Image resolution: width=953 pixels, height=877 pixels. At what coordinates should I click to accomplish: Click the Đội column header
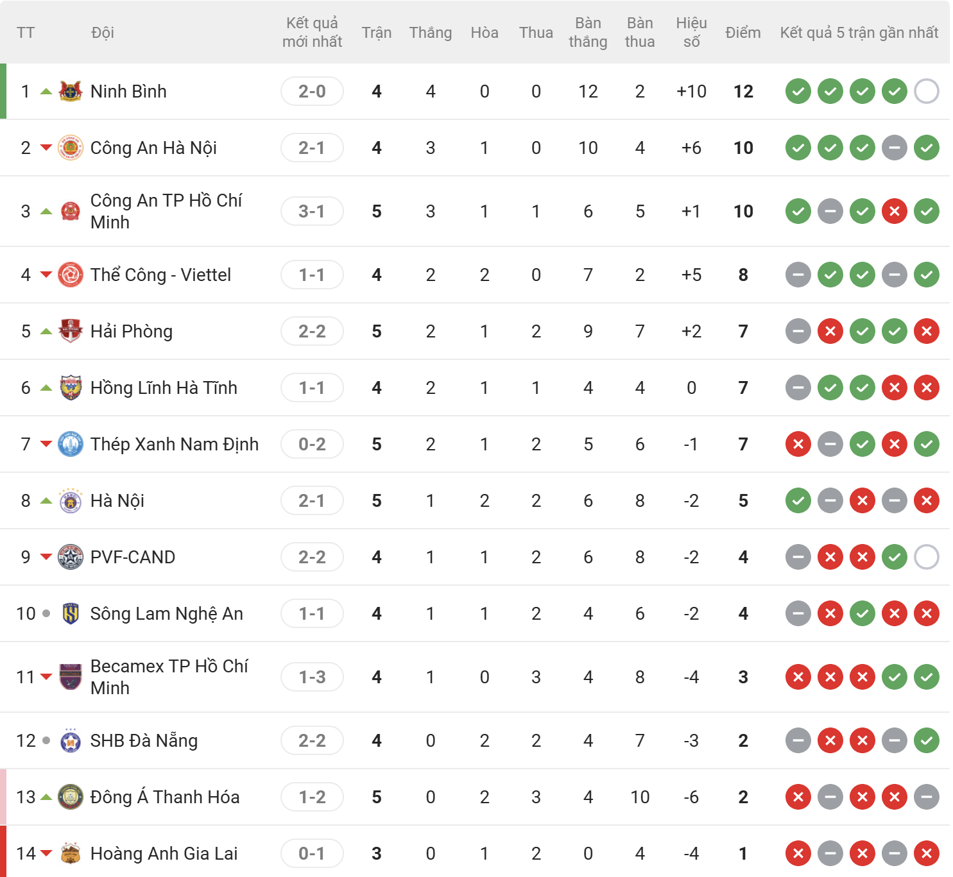[103, 33]
